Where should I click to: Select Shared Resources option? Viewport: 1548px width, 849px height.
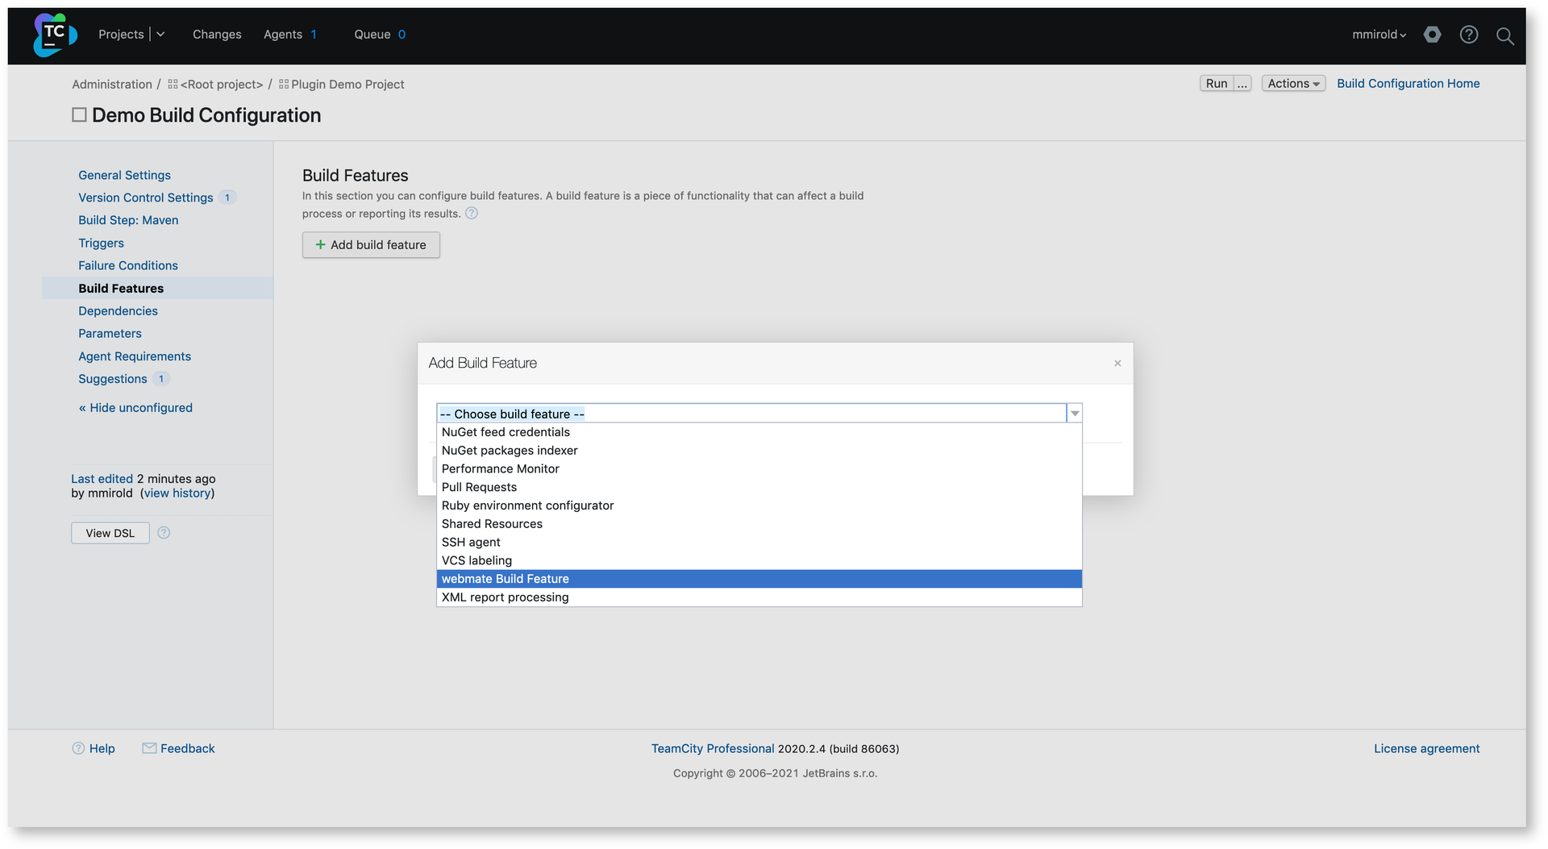point(759,524)
